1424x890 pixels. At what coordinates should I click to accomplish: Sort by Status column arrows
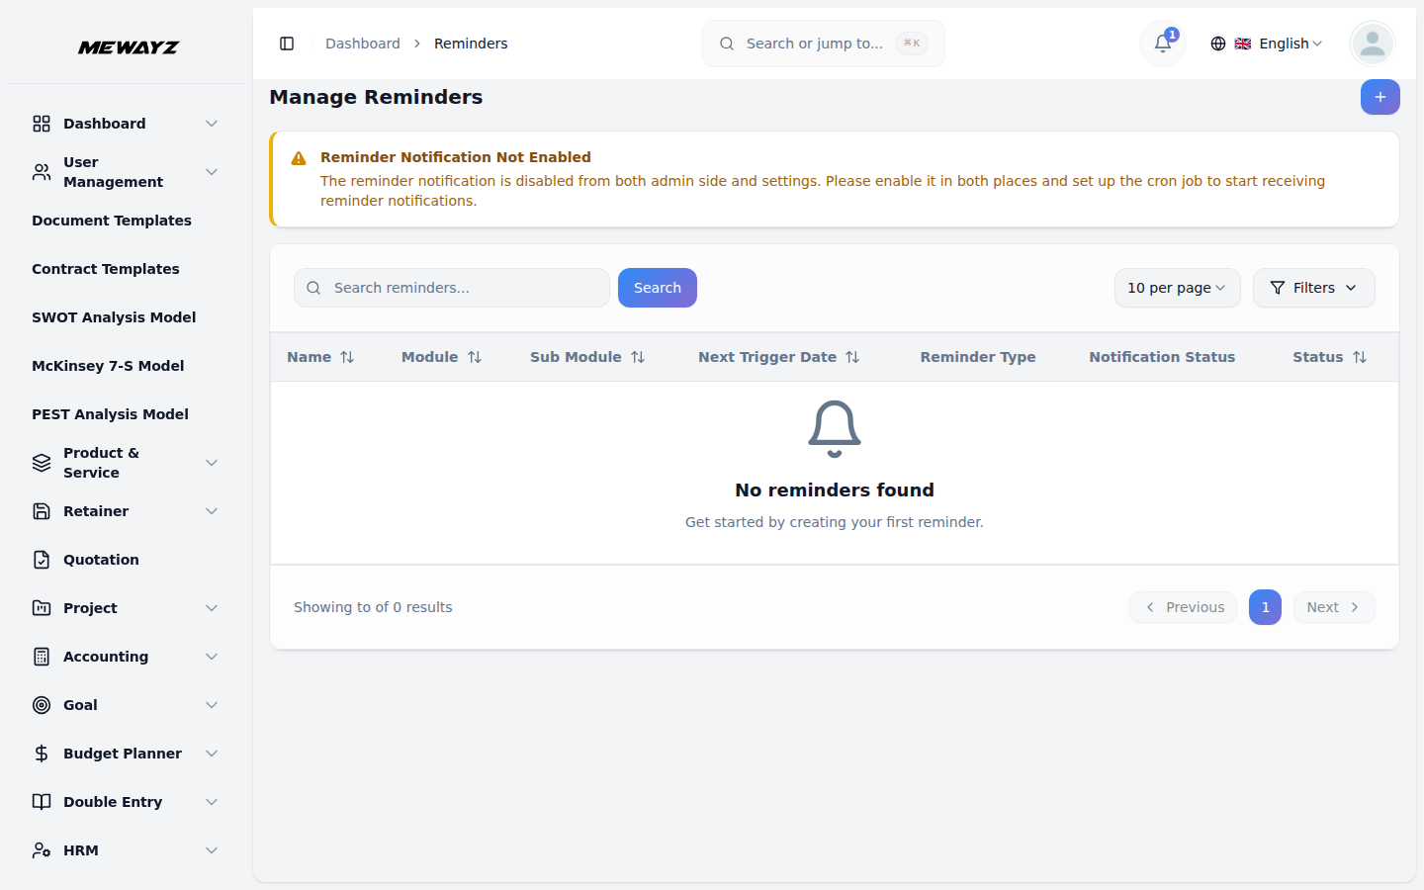coord(1360,357)
